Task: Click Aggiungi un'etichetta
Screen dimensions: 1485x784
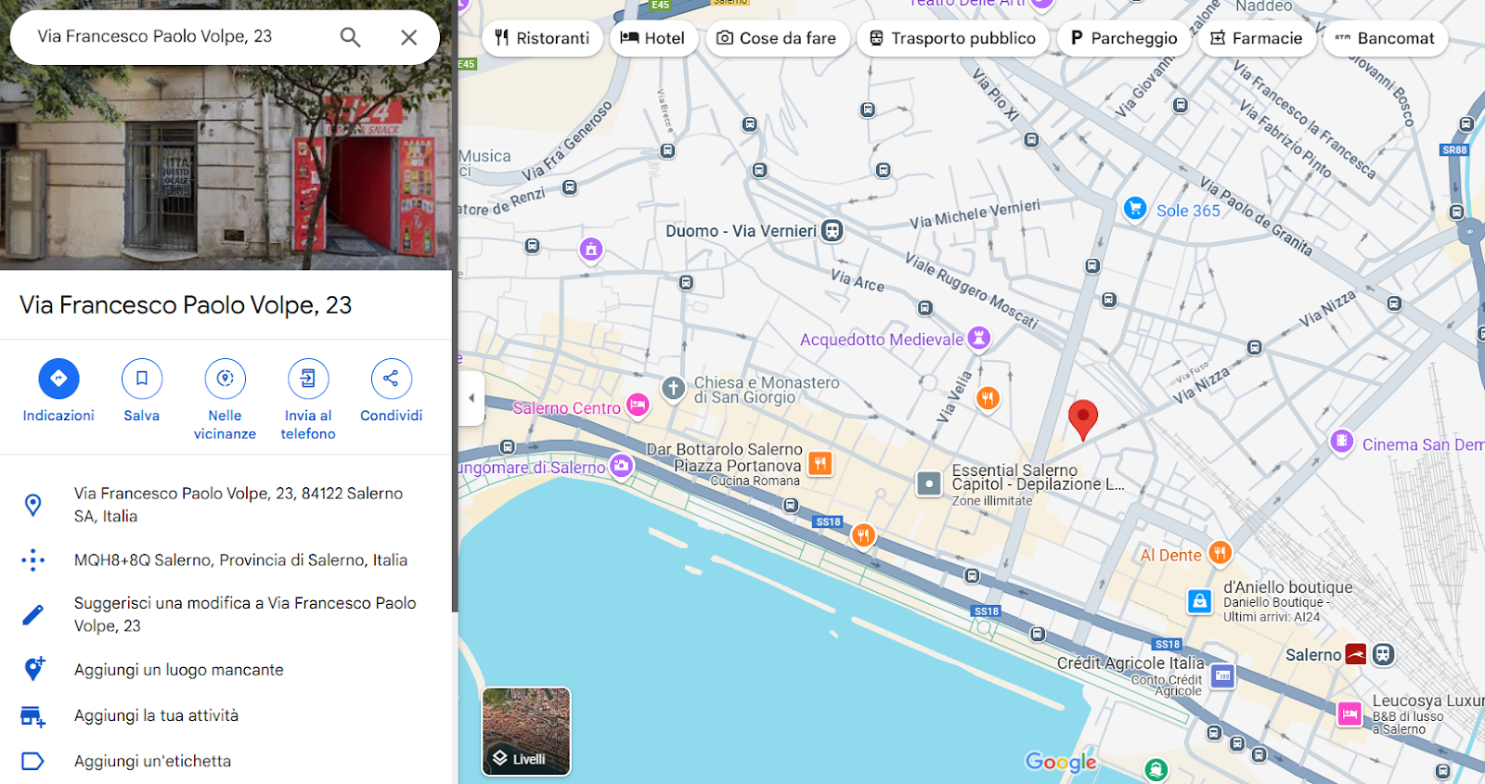Action: (226, 761)
